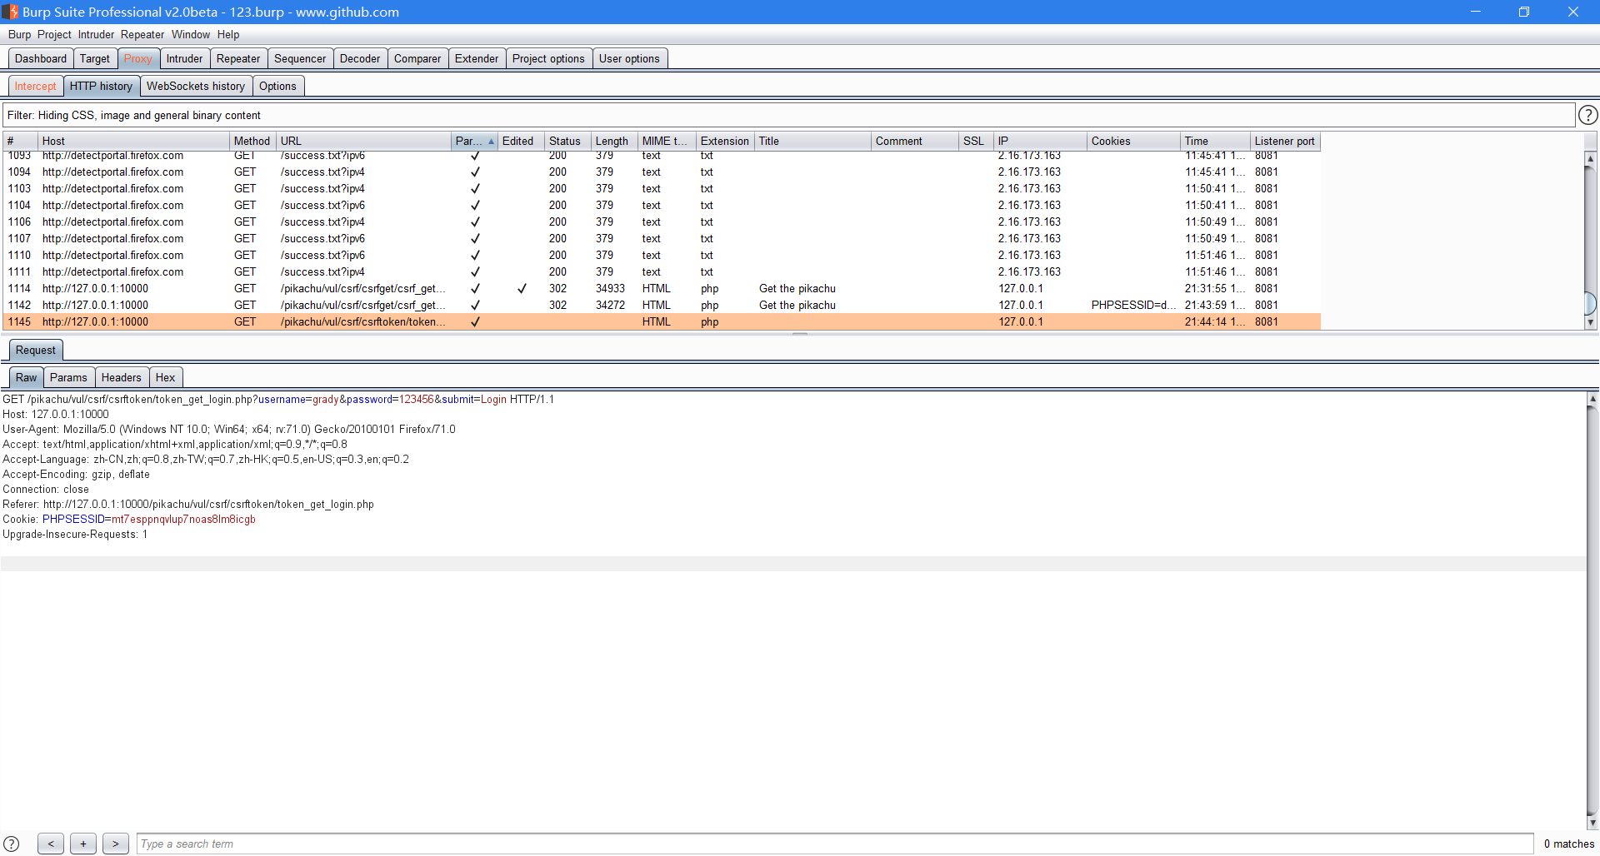Open the Project menu
The width and height of the screenshot is (1600, 856).
[x=54, y=34]
